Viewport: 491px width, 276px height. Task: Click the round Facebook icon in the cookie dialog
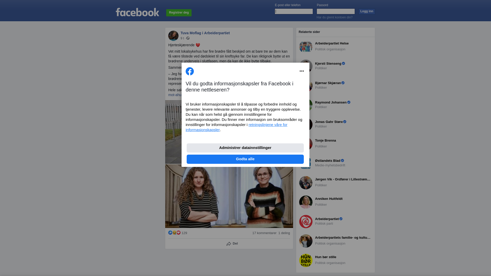point(190,71)
